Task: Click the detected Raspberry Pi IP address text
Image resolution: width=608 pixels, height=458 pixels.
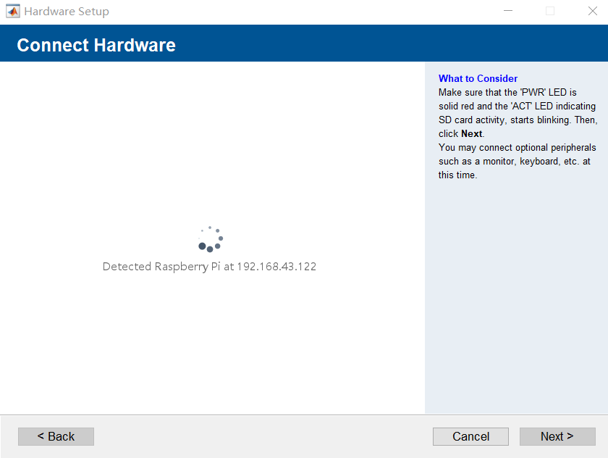Action: [276, 266]
